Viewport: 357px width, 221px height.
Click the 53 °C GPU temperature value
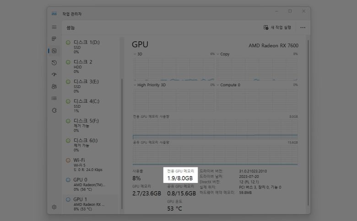point(174,209)
